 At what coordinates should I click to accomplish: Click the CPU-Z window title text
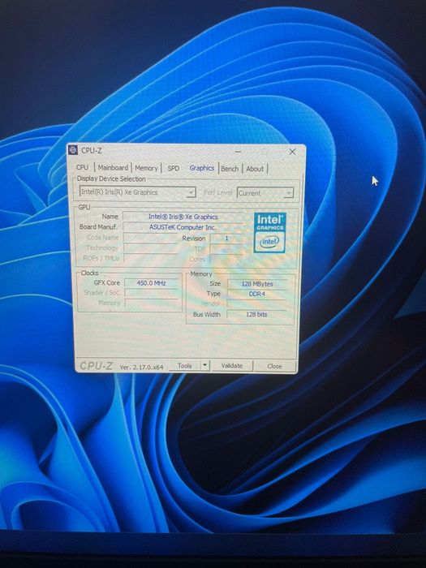[91, 150]
